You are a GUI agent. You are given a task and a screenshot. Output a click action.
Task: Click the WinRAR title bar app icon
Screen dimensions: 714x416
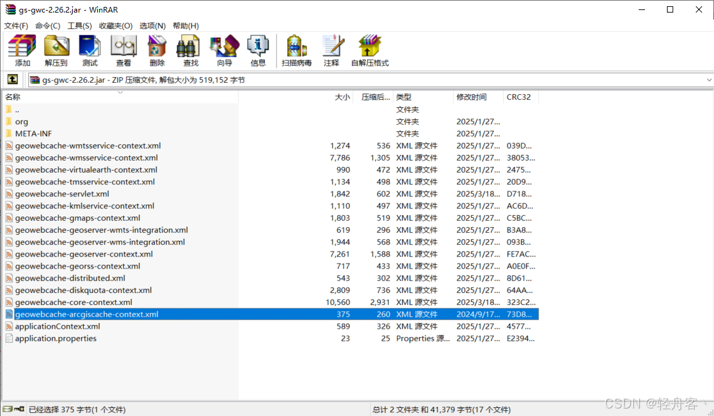[10, 9]
